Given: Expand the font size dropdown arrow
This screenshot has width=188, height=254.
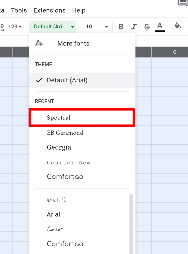Looking at the screenshot, I should coord(107,27).
